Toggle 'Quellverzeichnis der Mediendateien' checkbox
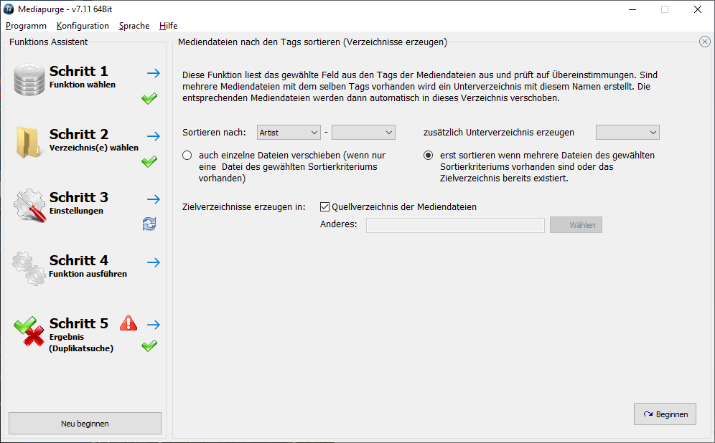The image size is (715, 443). (324, 207)
